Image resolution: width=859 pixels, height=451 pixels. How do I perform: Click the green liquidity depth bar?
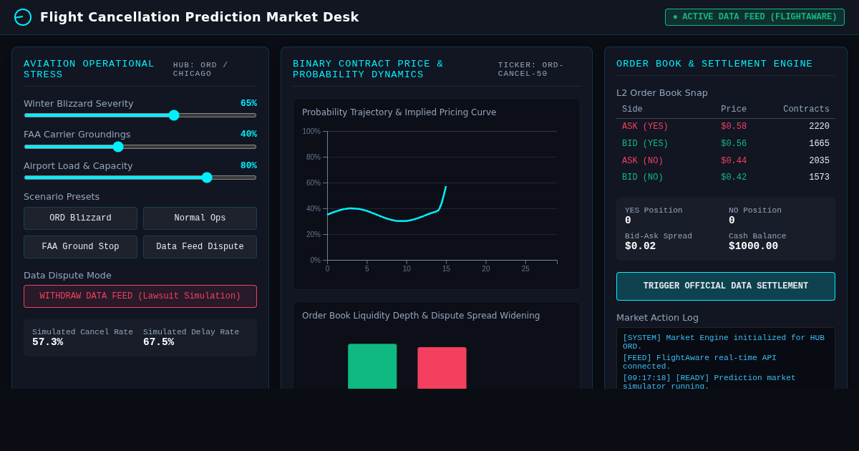(x=372, y=367)
